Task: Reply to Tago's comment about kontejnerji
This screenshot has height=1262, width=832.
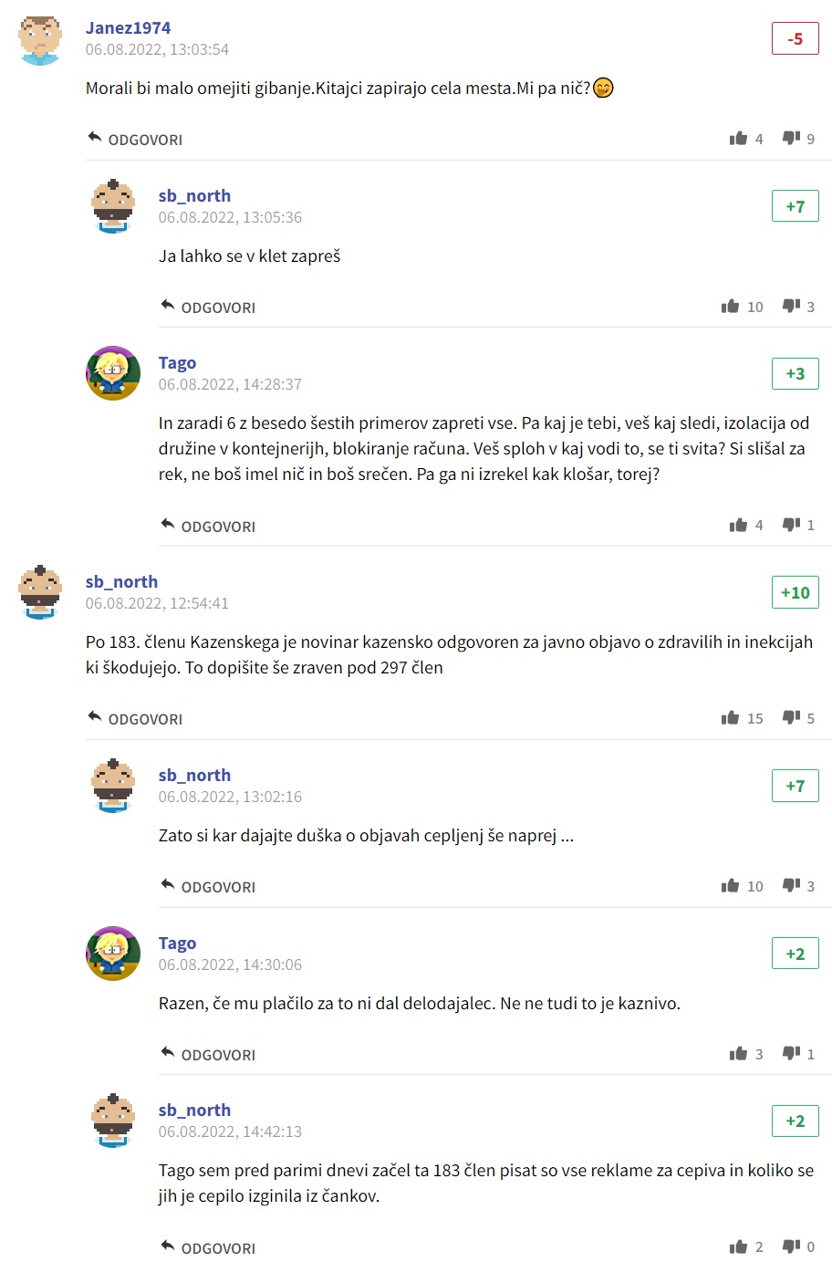Action: click(208, 526)
